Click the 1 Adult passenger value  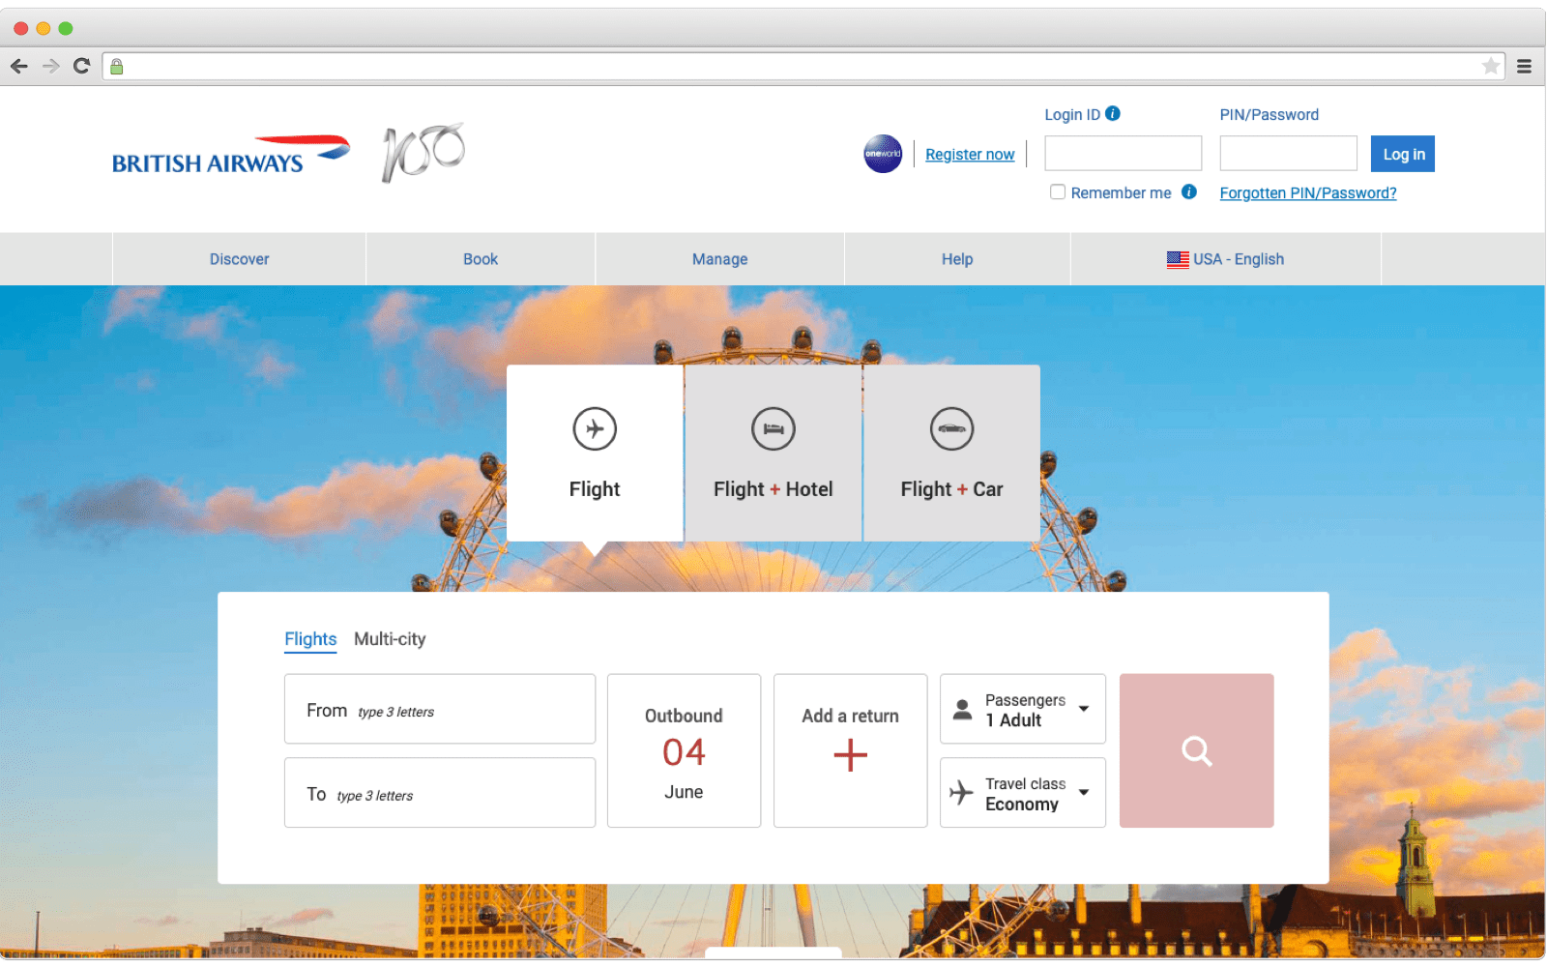click(1013, 720)
